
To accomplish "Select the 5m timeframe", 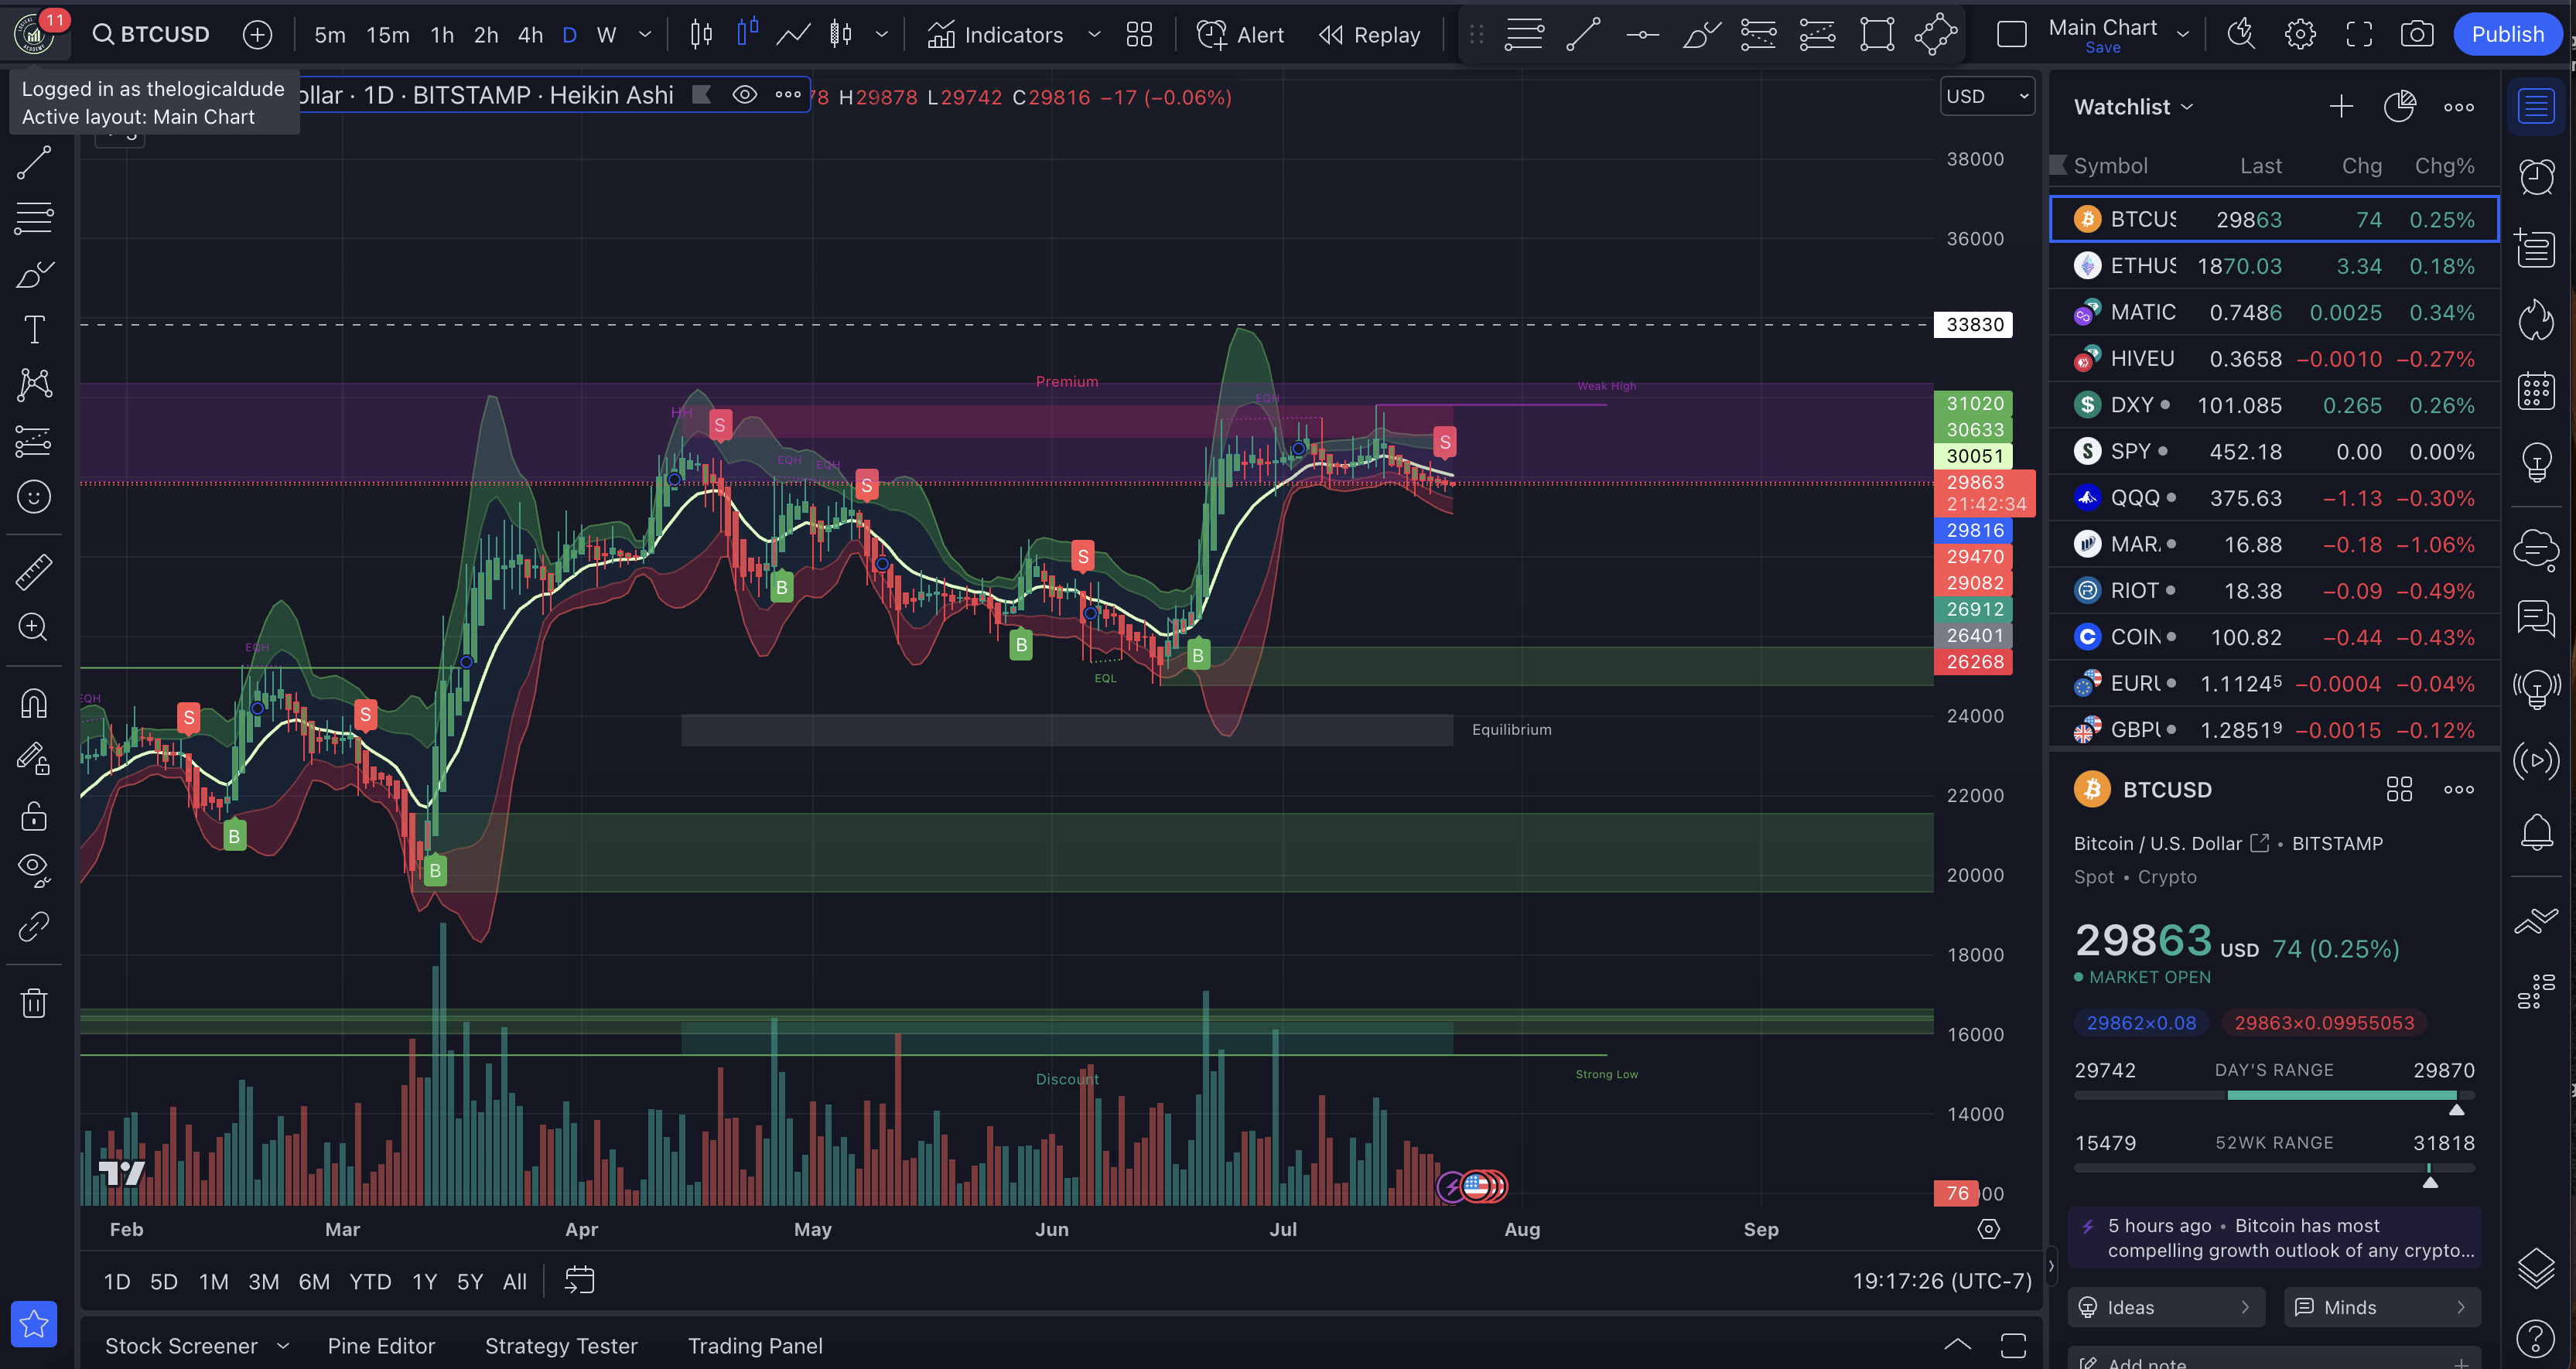I will (330, 35).
